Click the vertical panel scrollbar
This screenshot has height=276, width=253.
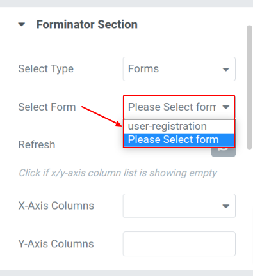point(249,88)
